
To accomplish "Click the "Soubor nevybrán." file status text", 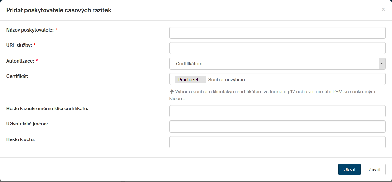I will click(227, 80).
